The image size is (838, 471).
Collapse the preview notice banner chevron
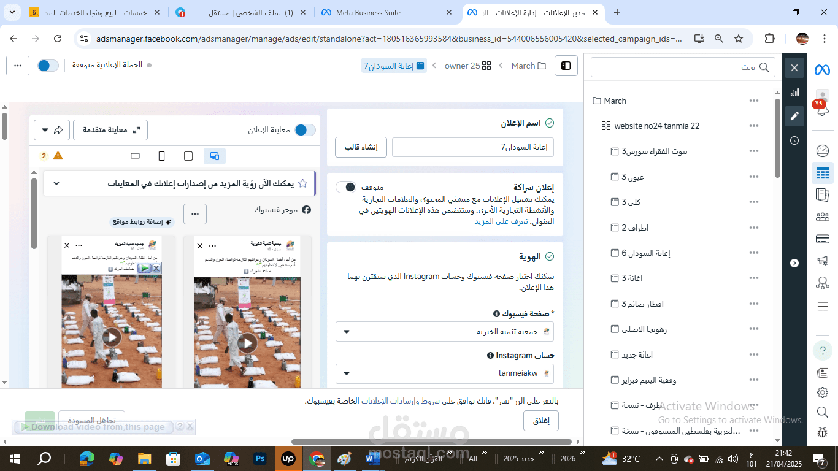[56, 183]
